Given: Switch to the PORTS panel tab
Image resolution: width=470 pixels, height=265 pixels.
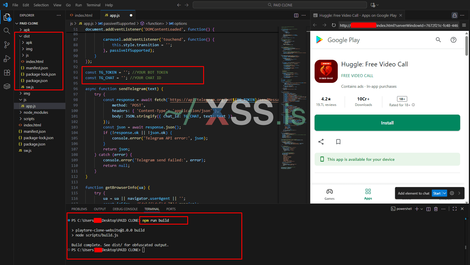Looking at the screenshot, I should coord(171,209).
